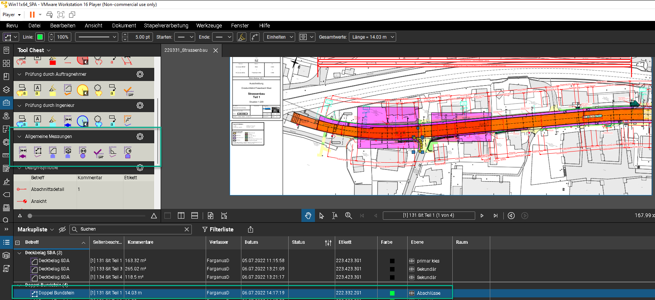Open the Tool Chest dropdown menu
Screen dimensions: 655x300
49,50
